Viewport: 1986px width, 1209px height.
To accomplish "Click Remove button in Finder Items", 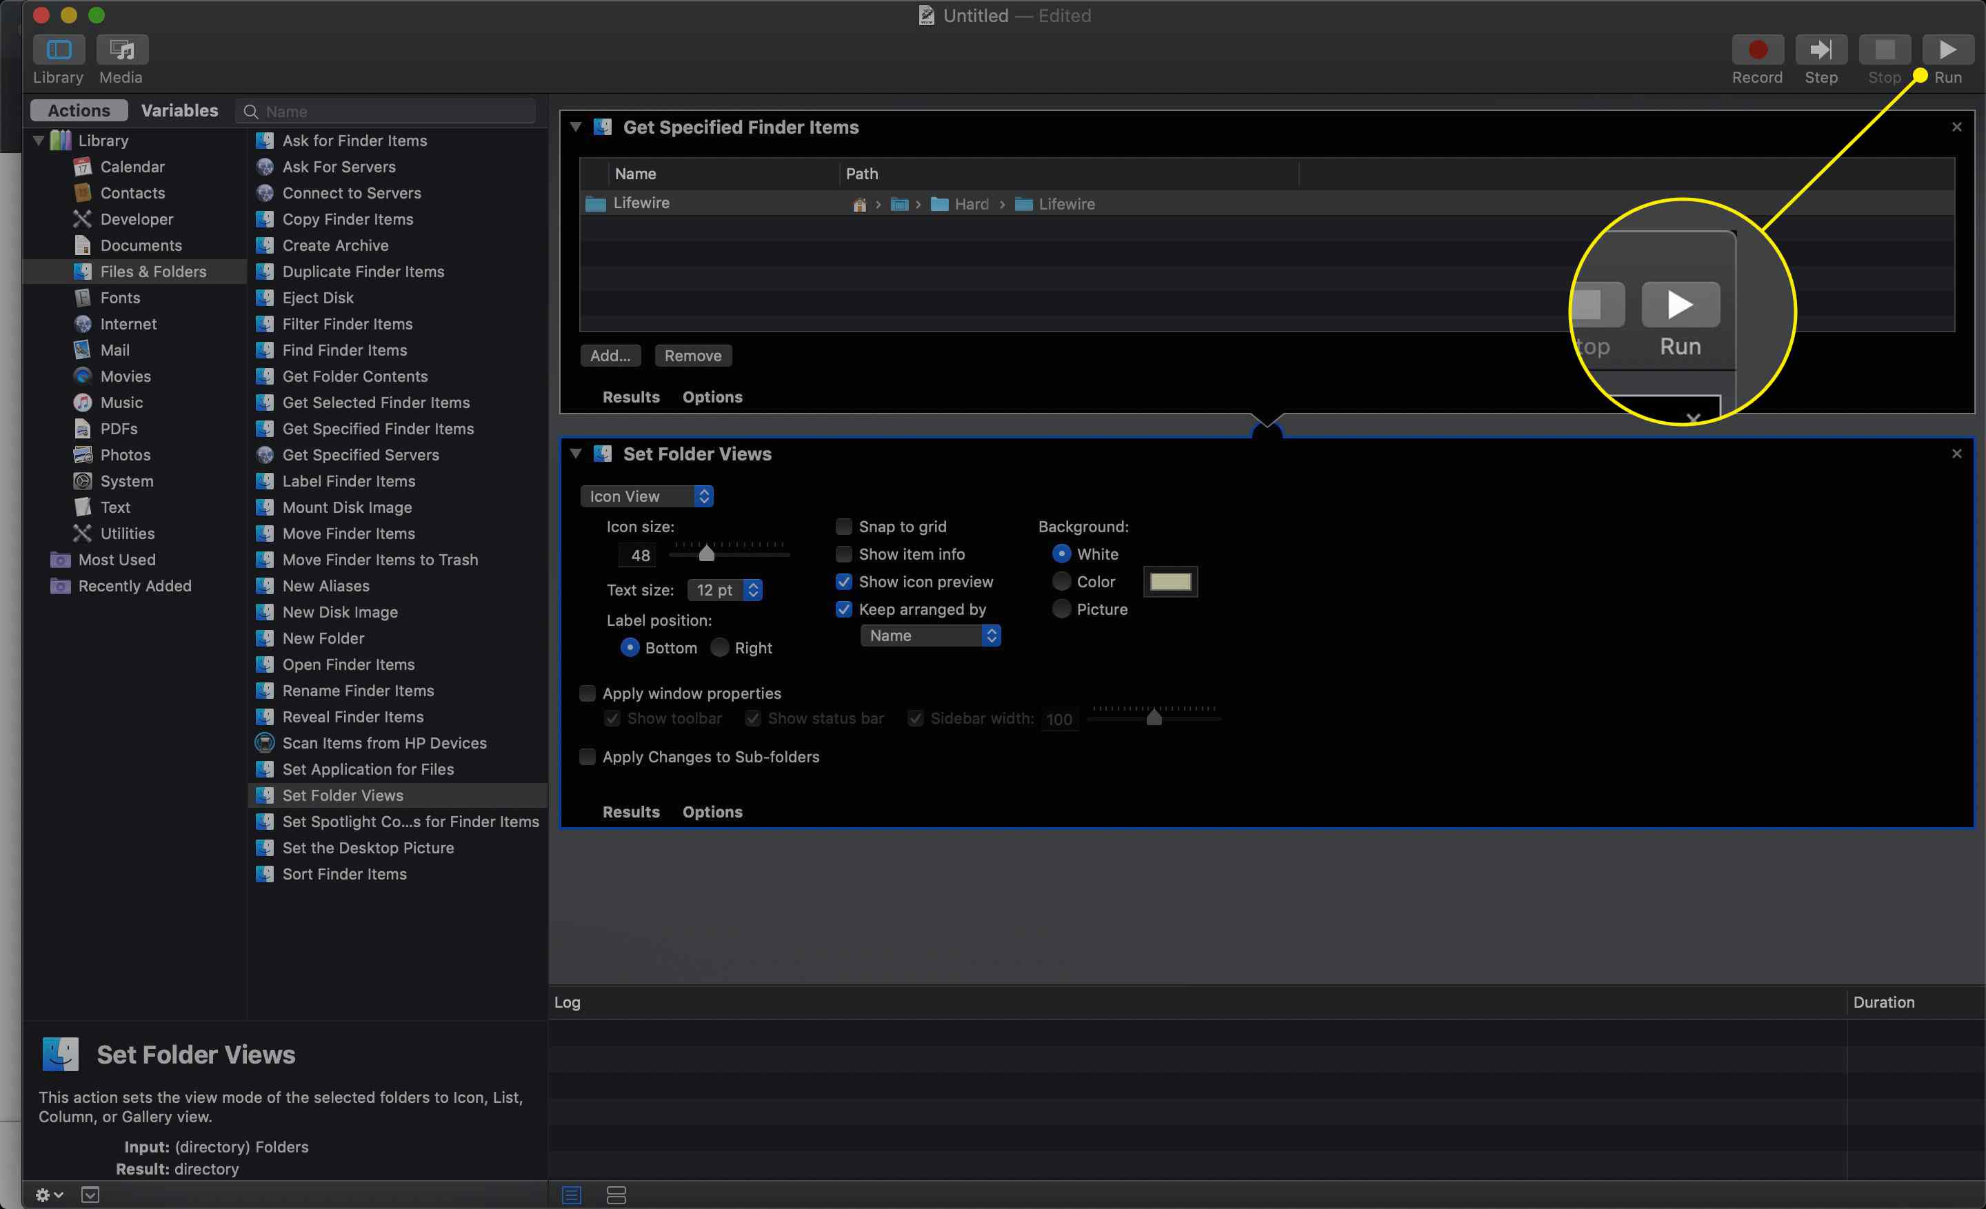I will pos(692,354).
